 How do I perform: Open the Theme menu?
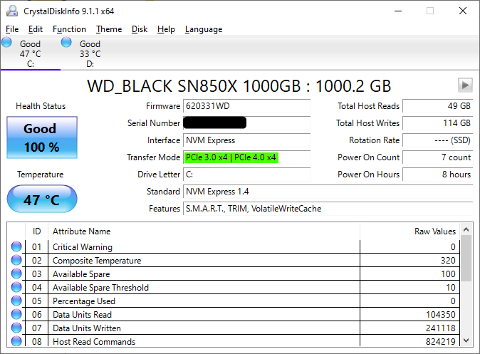(x=109, y=29)
